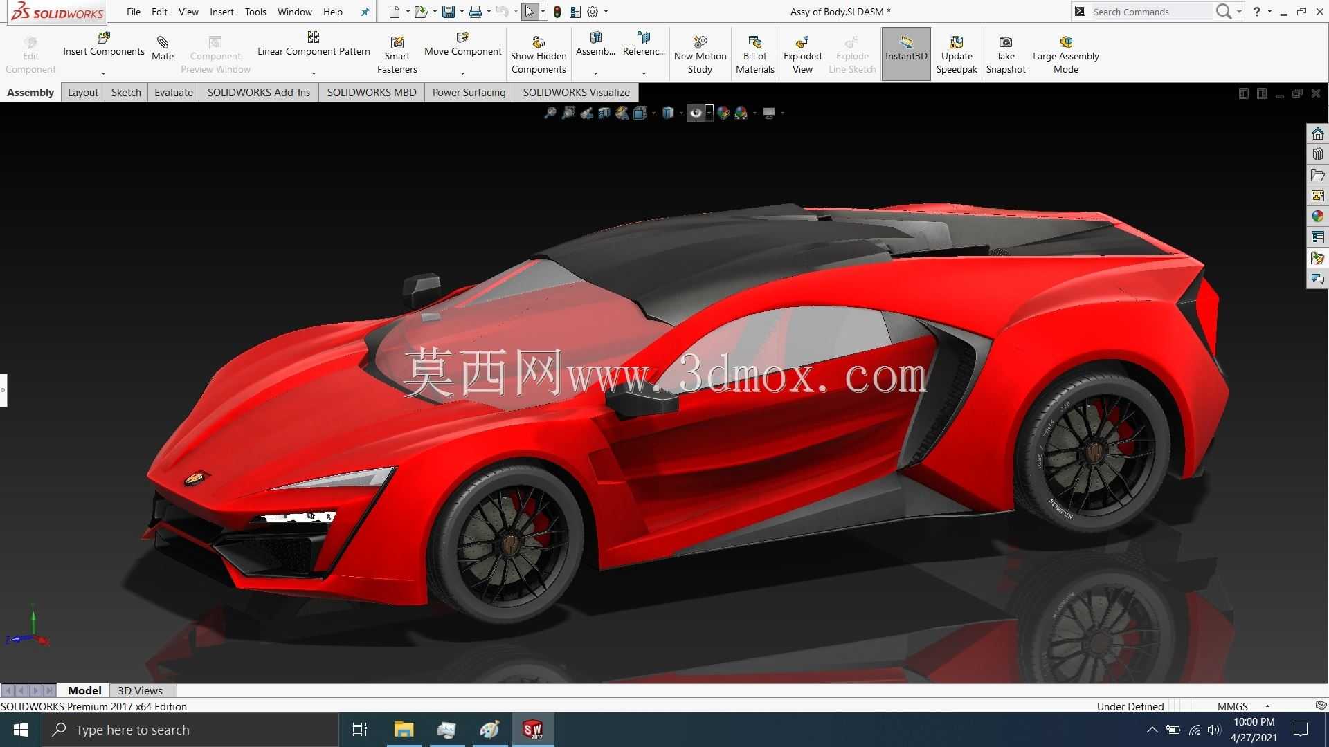This screenshot has height=747, width=1329.
Task: Take Snapshot of the assembly
Action: [x=1005, y=55]
